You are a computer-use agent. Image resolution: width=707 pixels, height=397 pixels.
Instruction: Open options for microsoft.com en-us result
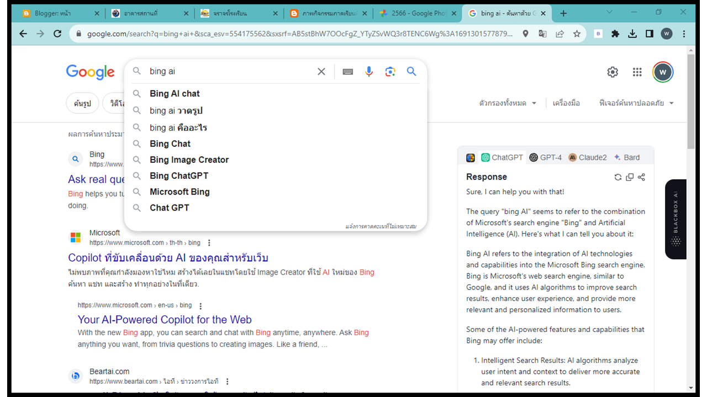pos(201,305)
